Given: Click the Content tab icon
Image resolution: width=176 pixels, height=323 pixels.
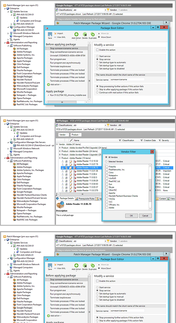Looking at the screenshot, I should pos(158,198).
